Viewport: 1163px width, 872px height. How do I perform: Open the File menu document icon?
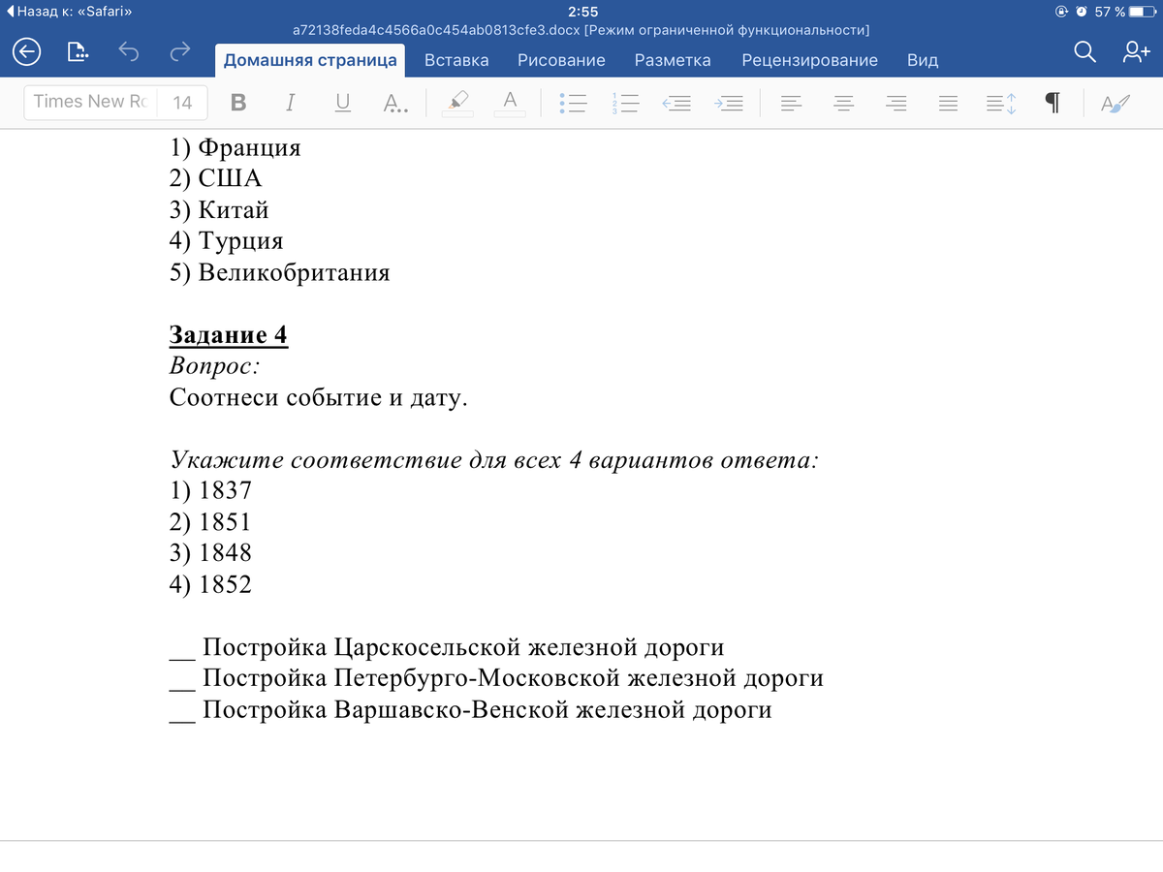[x=78, y=53]
